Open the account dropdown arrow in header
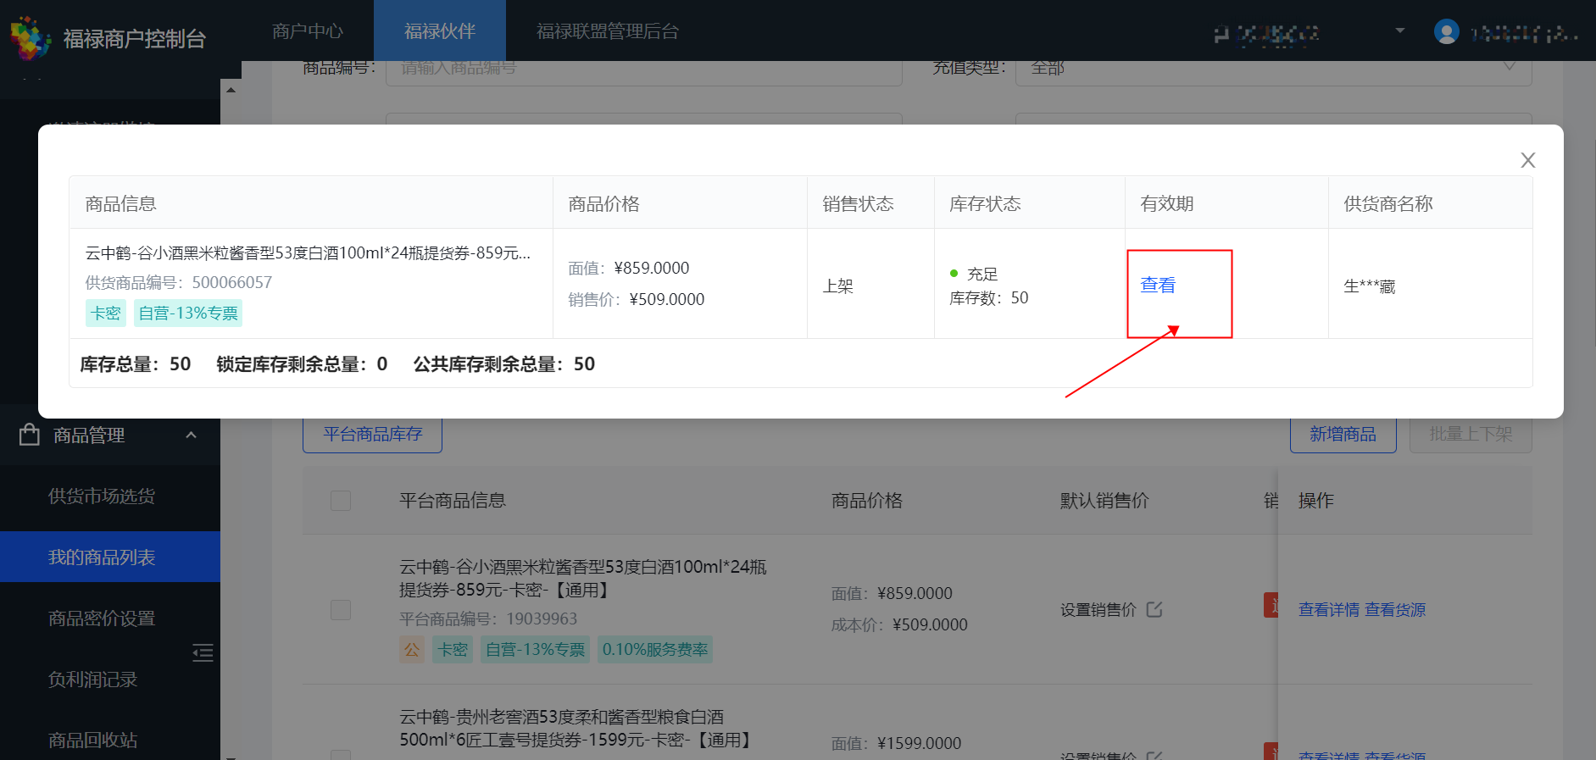Image resolution: width=1596 pixels, height=760 pixels. click(1399, 31)
